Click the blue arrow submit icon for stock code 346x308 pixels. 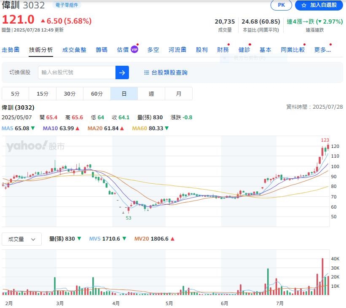coord(122,72)
